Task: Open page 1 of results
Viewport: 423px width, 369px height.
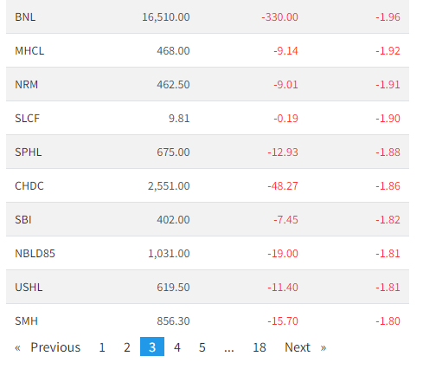Action: tap(102, 346)
